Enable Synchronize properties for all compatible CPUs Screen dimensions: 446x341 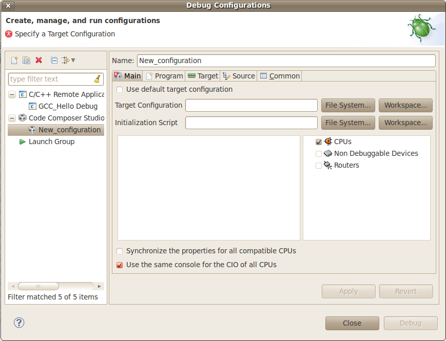(120, 251)
